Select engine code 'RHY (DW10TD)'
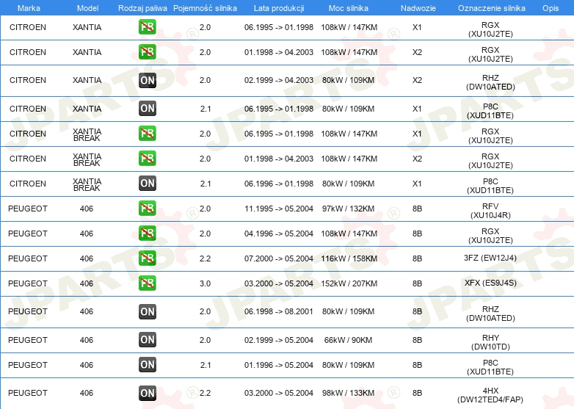Viewport: 574px width, 409px height. [490, 342]
